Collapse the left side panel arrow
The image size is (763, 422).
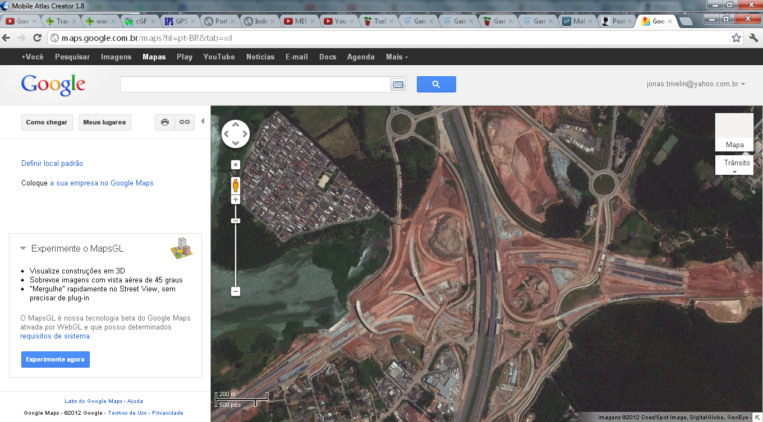[203, 121]
